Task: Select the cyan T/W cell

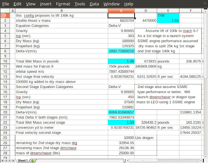Action: [168, 16]
